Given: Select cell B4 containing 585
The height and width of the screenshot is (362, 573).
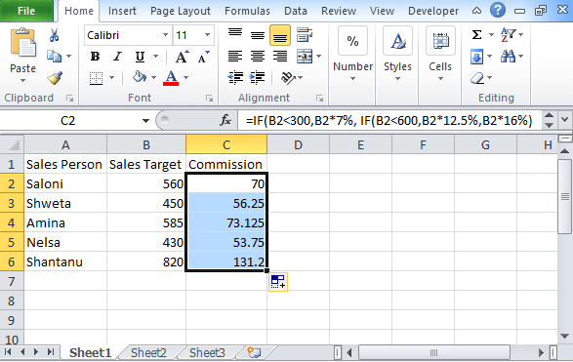Looking at the screenshot, I should (146, 222).
